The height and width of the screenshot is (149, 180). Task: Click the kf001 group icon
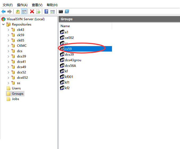[x=62, y=77]
